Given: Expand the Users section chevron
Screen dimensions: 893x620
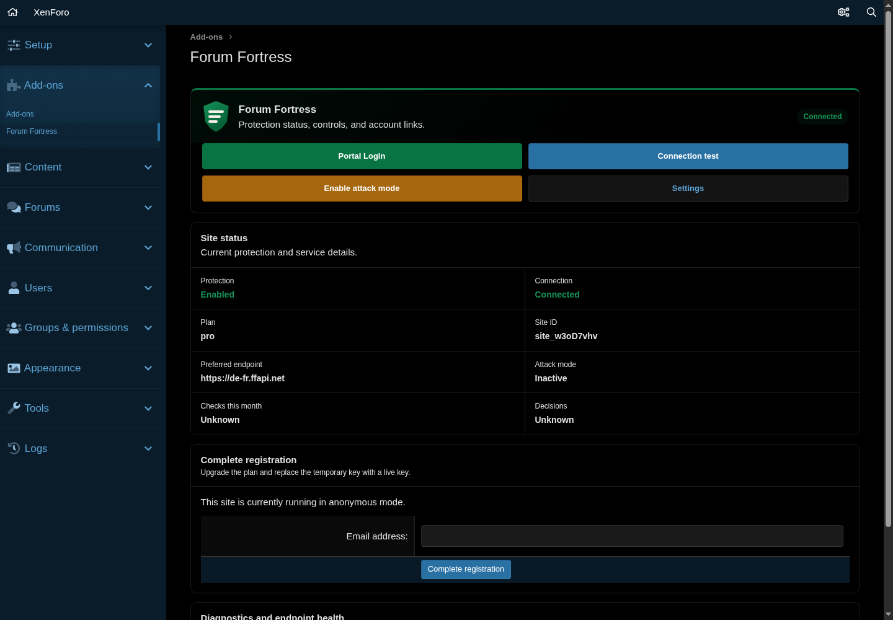Looking at the screenshot, I should [148, 288].
